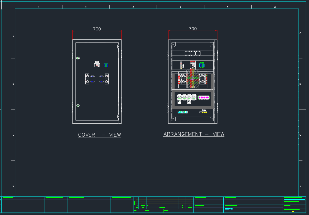Select the three-box component at arrangement top
The image size is (309, 215).
coord(193,53)
